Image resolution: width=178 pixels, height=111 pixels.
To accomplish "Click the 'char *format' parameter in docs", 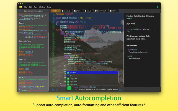I will pyautogui.click(x=132, y=50).
